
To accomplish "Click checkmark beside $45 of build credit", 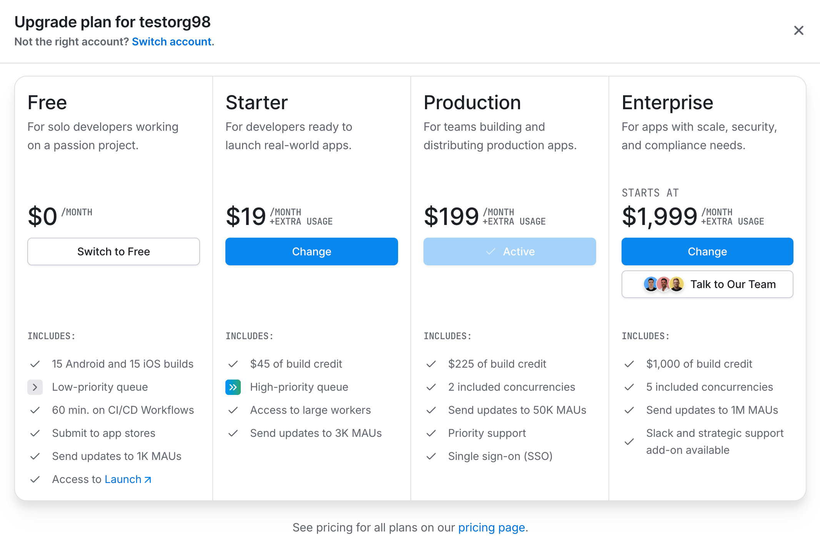I will pyautogui.click(x=233, y=364).
